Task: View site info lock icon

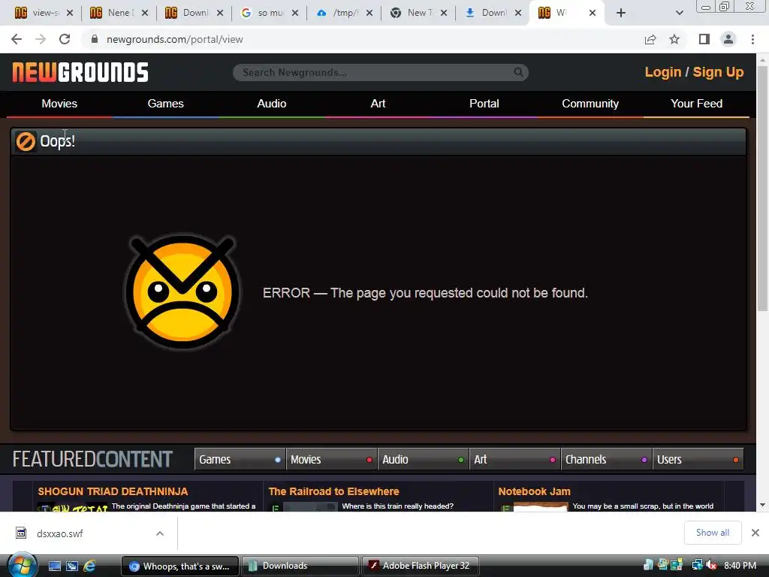Action: 95,39
